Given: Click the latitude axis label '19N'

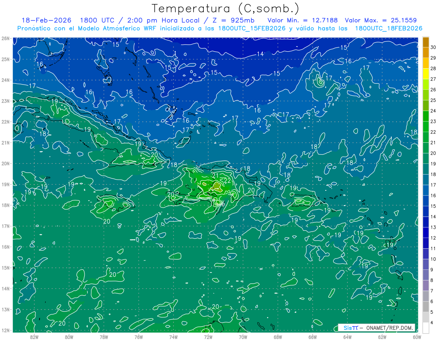Looking at the screenshot, I should tap(6, 184).
